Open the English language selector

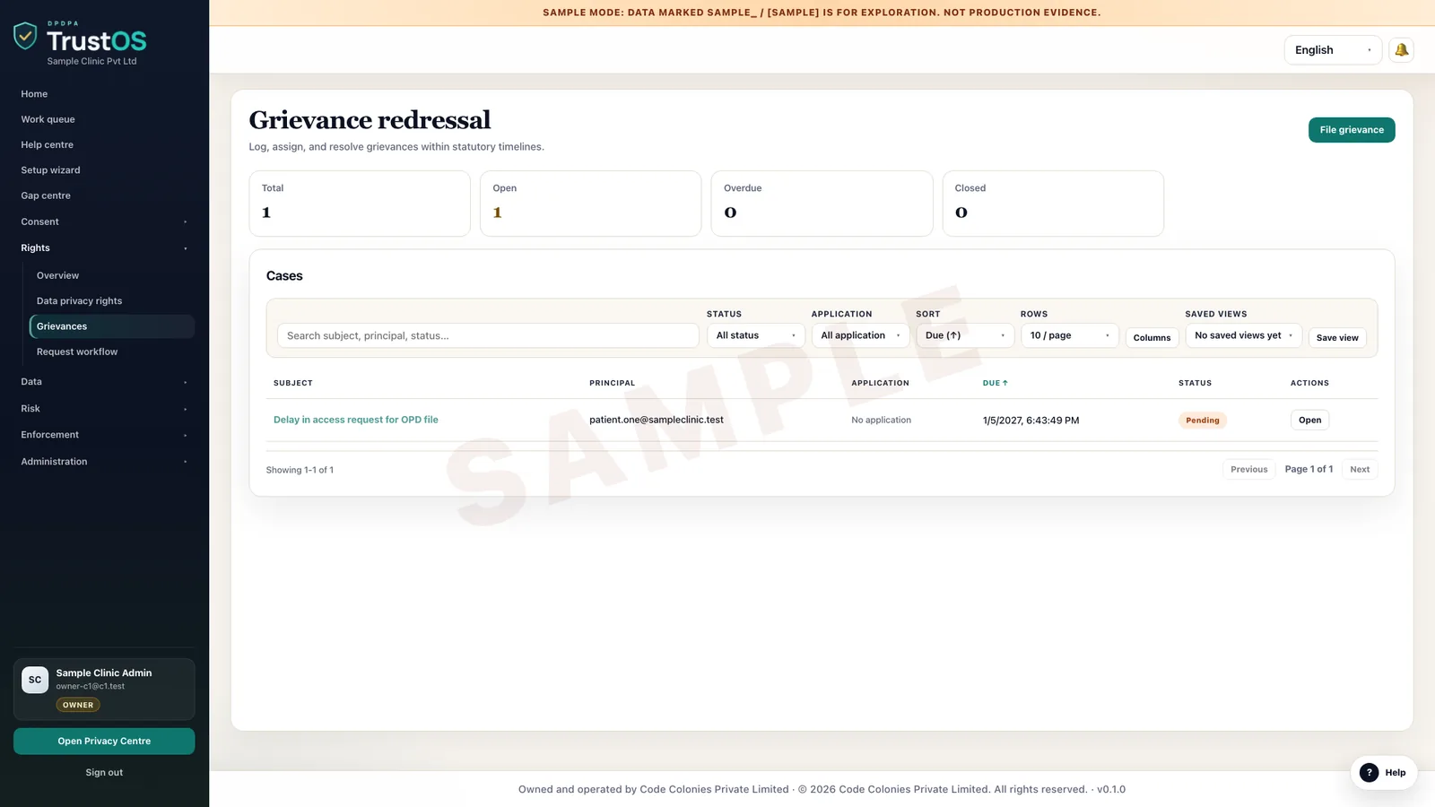pyautogui.click(x=1333, y=50)
